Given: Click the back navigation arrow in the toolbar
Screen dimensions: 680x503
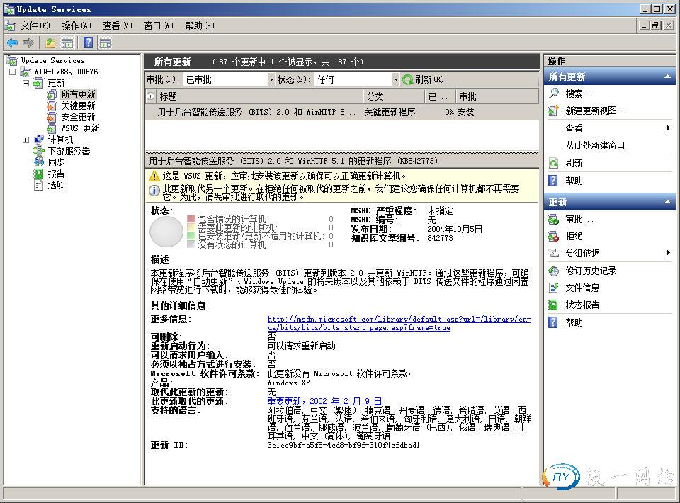Looking at the screenshot, I should point(12,42).
